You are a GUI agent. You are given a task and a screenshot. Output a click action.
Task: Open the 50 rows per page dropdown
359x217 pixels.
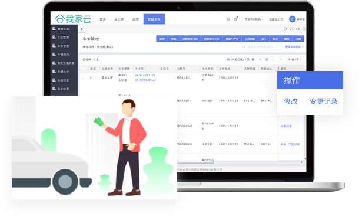tap(295, 60)
